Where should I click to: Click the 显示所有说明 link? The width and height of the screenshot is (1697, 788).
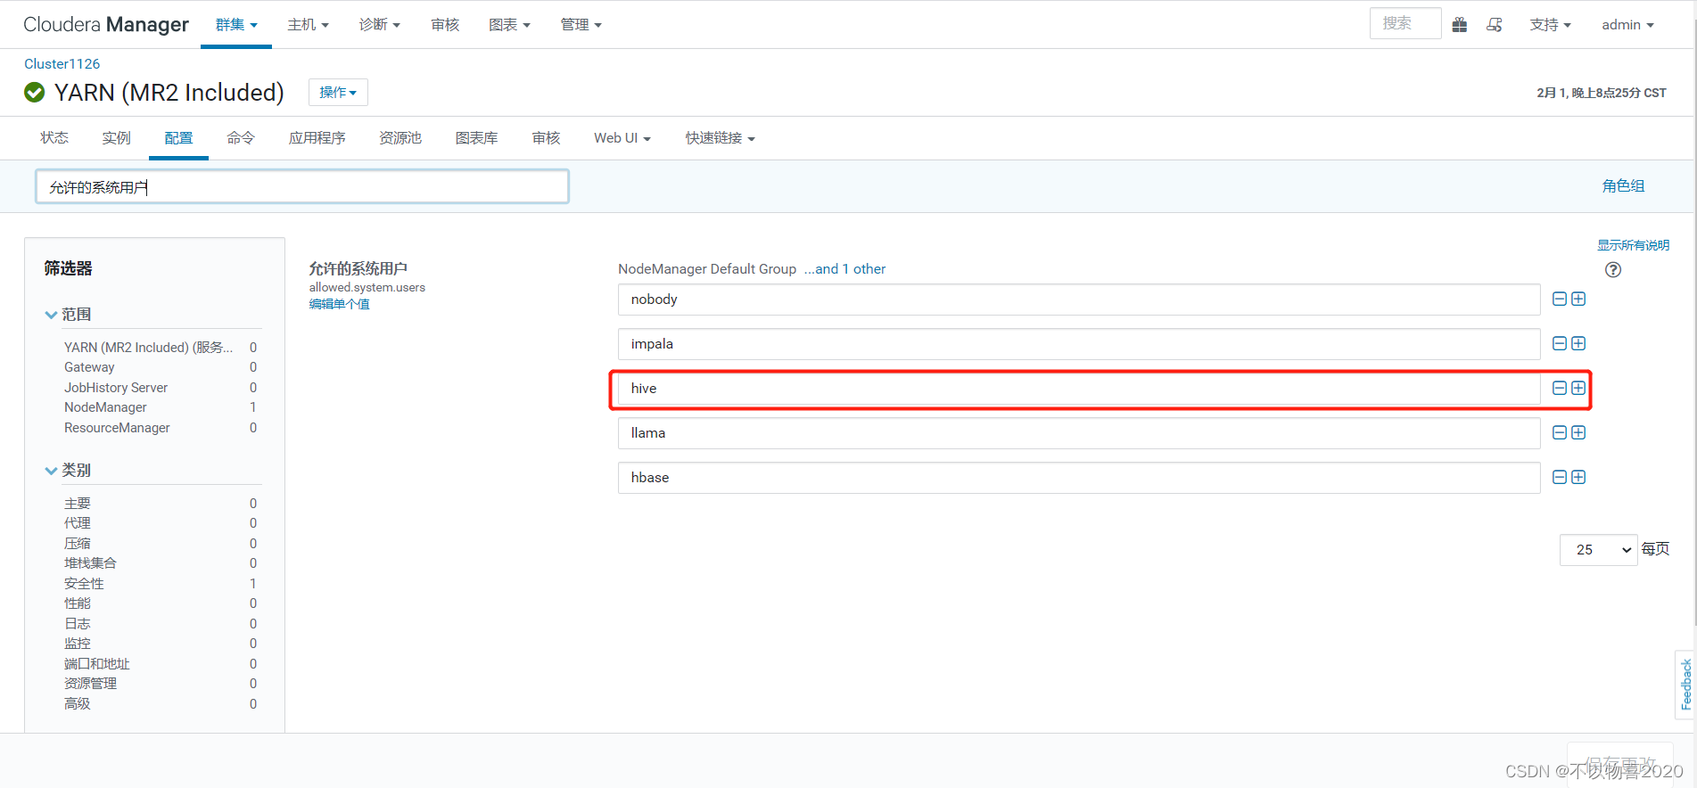coord(1633,245)
